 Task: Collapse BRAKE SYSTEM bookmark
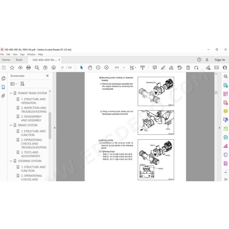pyautogui.click(x=11, y=125)
